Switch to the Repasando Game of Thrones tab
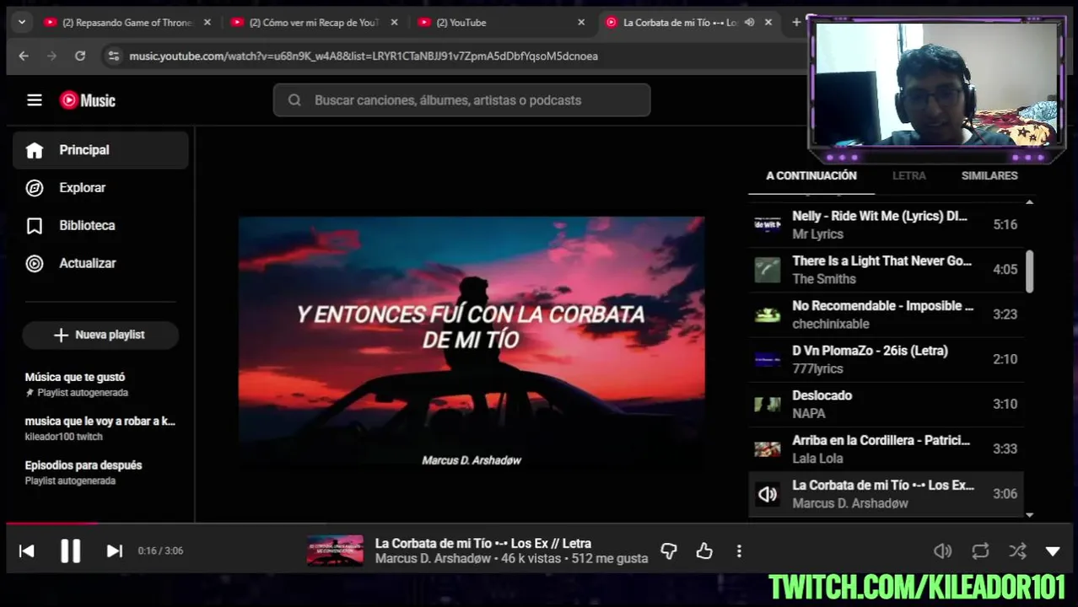1078x607 pixels. tap(127, 23)
